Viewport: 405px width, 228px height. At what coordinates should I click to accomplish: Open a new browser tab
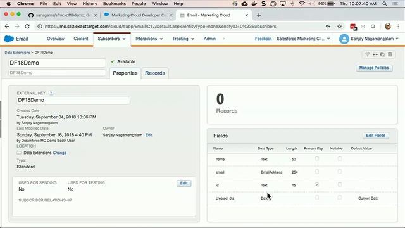pyautogui.click(x=259, y=15)
